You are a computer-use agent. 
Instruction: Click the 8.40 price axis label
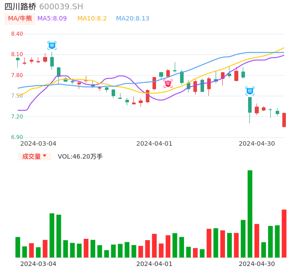17,34
